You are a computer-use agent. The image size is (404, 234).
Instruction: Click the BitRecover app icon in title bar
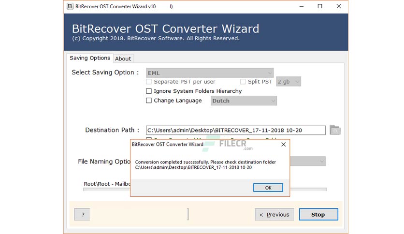coord(70,6)
